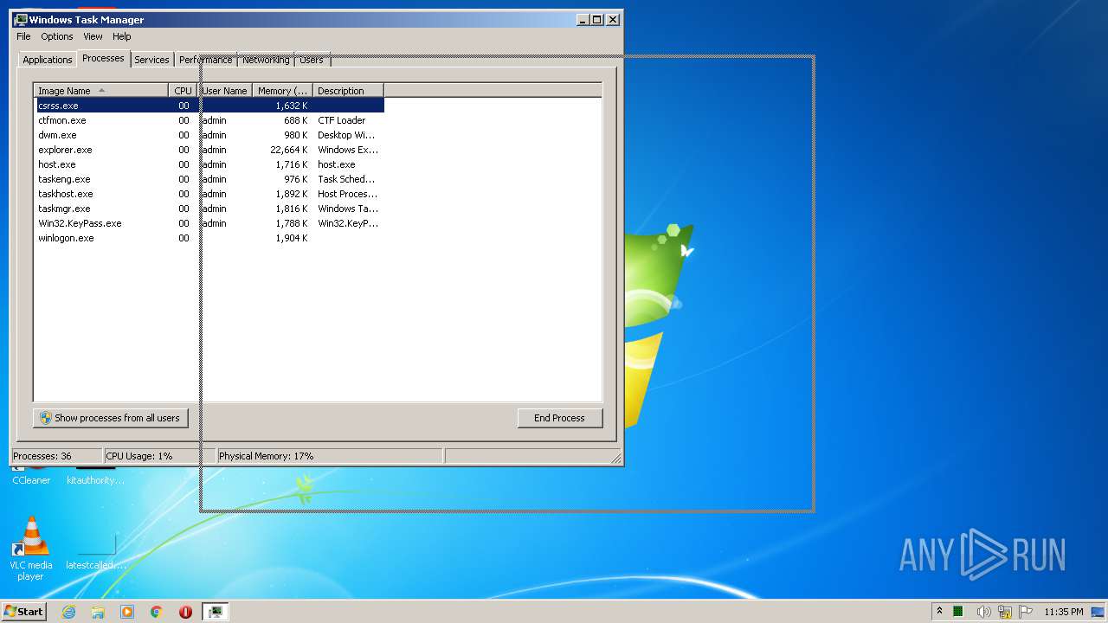Click Show Desktop button on taskbar
Screen dimensions: 1108x623
click(1099, 612)
